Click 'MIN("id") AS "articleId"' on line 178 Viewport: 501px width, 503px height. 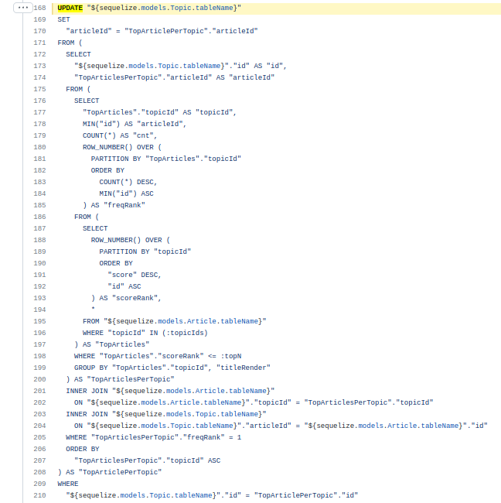(133, 124)
